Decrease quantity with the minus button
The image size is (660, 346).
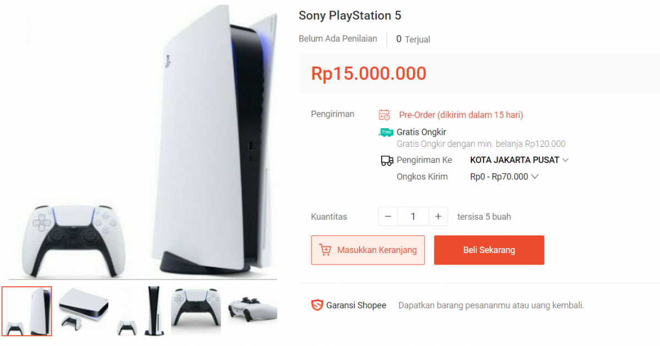[x=388, y=217]
